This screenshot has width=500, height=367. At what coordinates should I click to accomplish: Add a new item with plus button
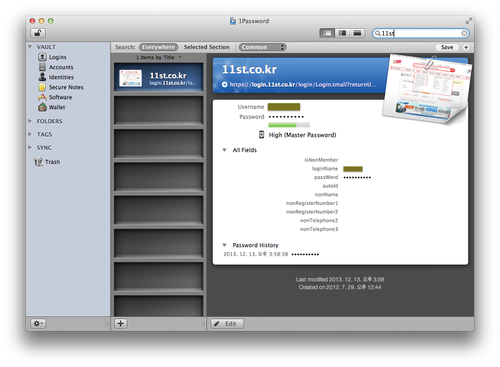(x=120, y=323)
